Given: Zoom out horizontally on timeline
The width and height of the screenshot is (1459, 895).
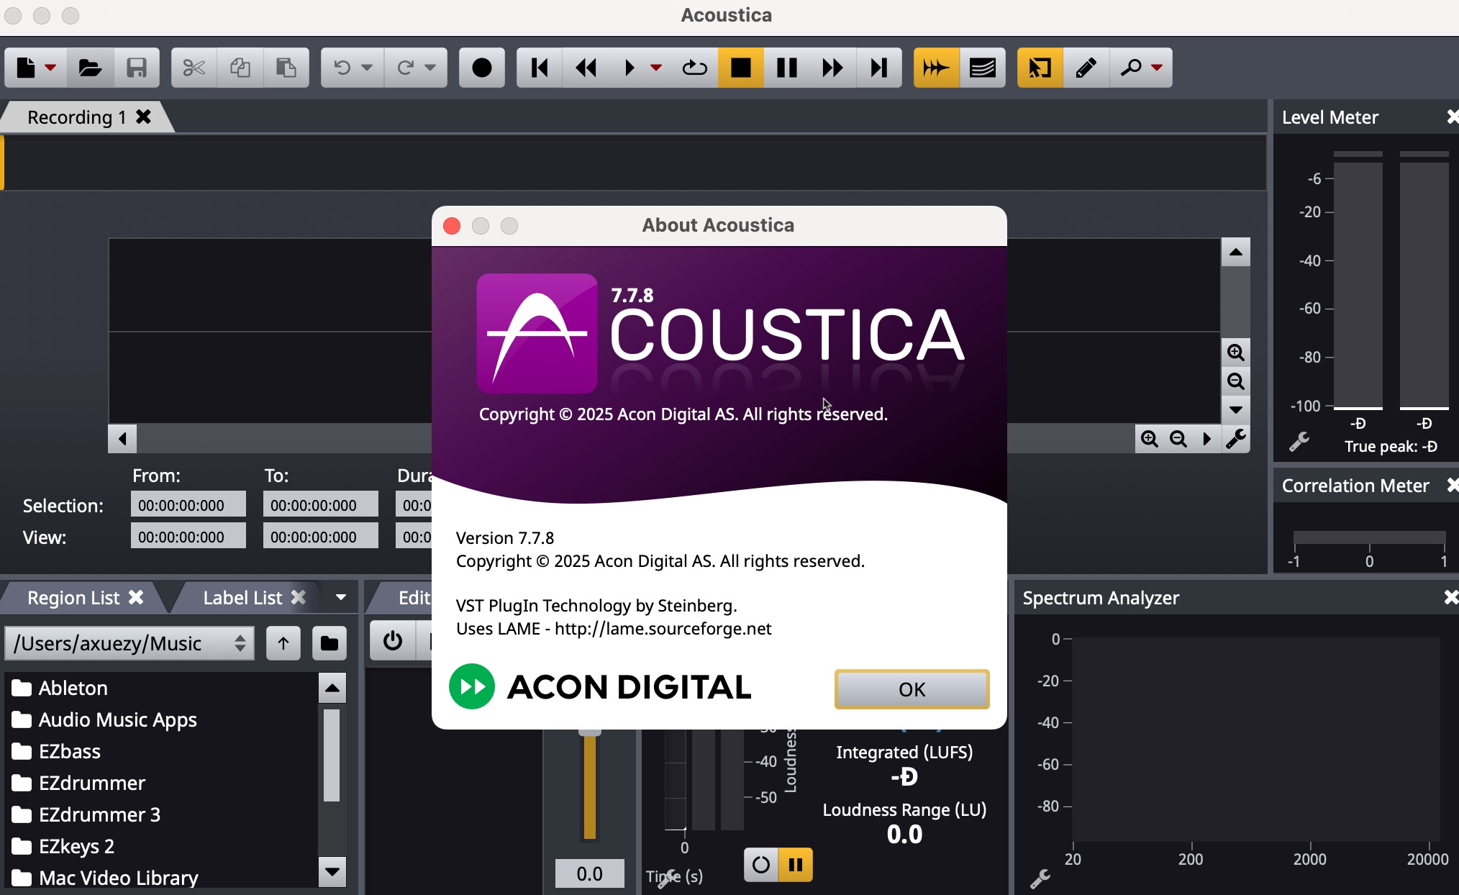Looking at the screenshot, I should coord(1178,439).
